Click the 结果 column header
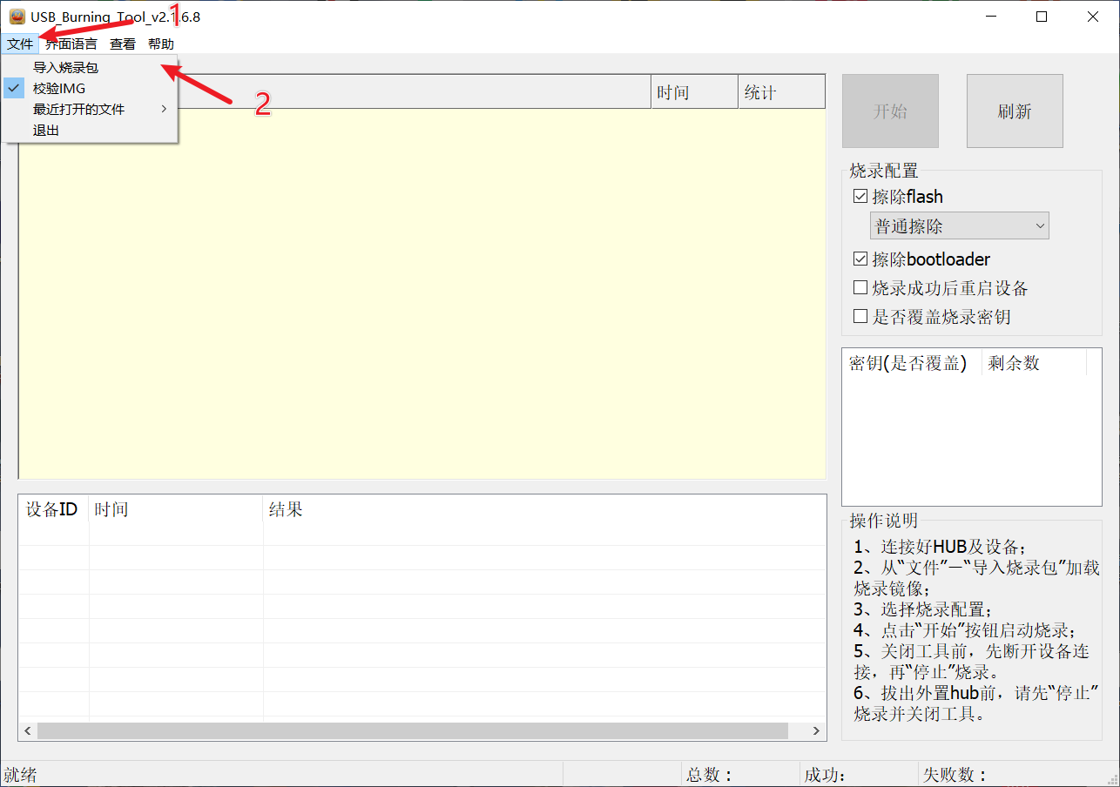Viewport: 1120px width, 787px height. (544, 509)
